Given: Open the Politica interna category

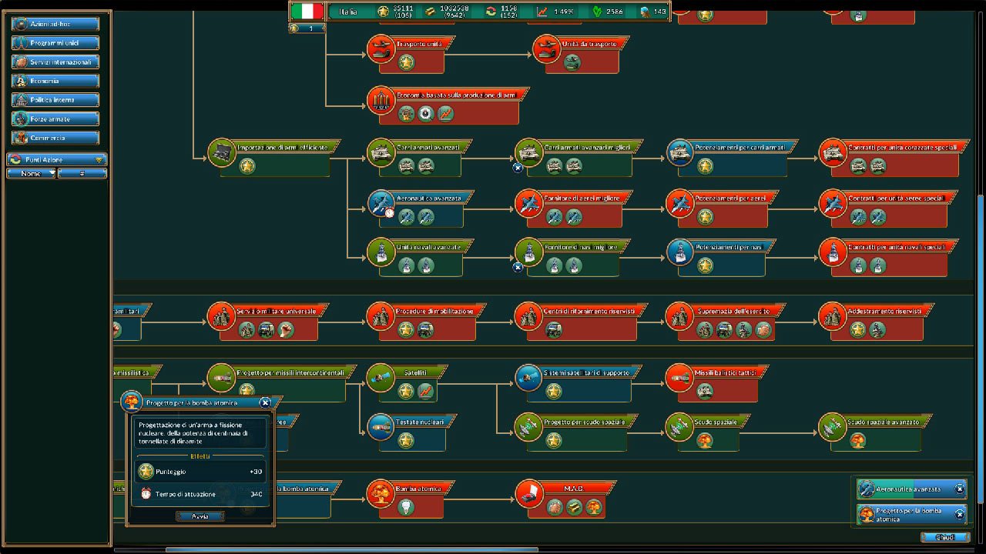Looking at the screenshot, I should [x=55, y=100].
